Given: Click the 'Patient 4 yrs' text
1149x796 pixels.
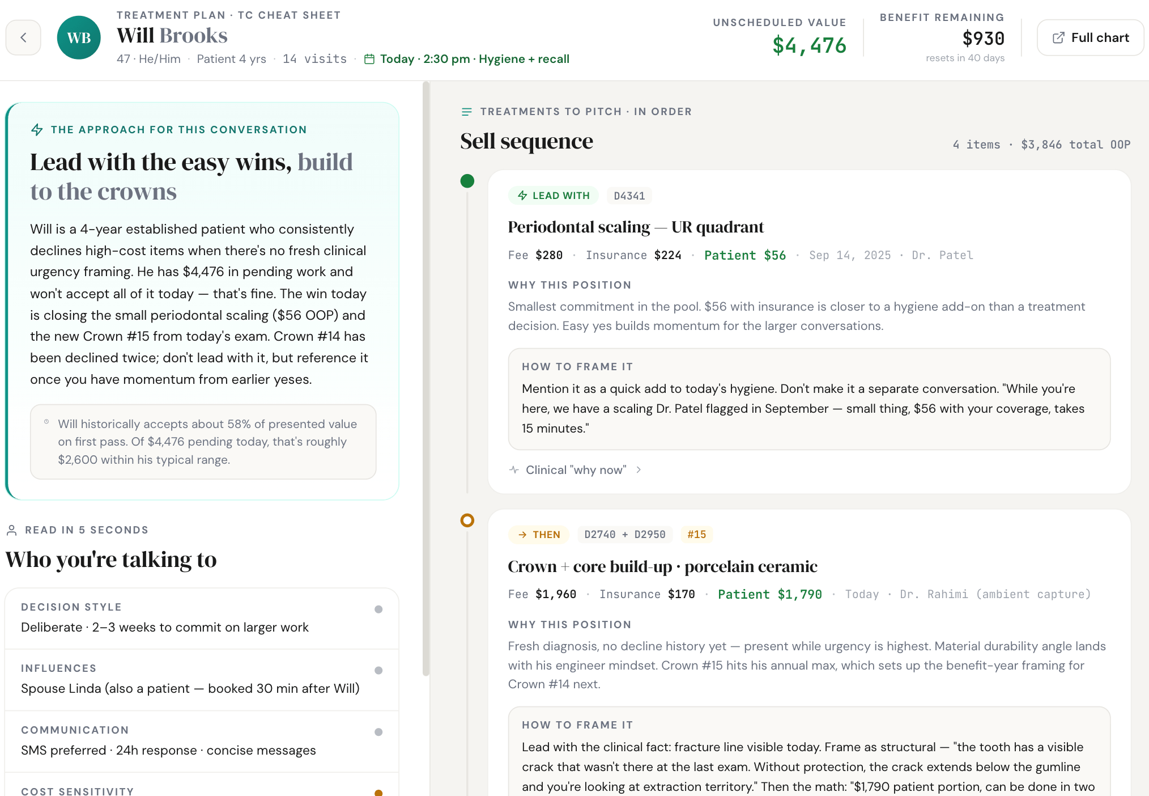Looking at the screenshot, I should 231,59.
